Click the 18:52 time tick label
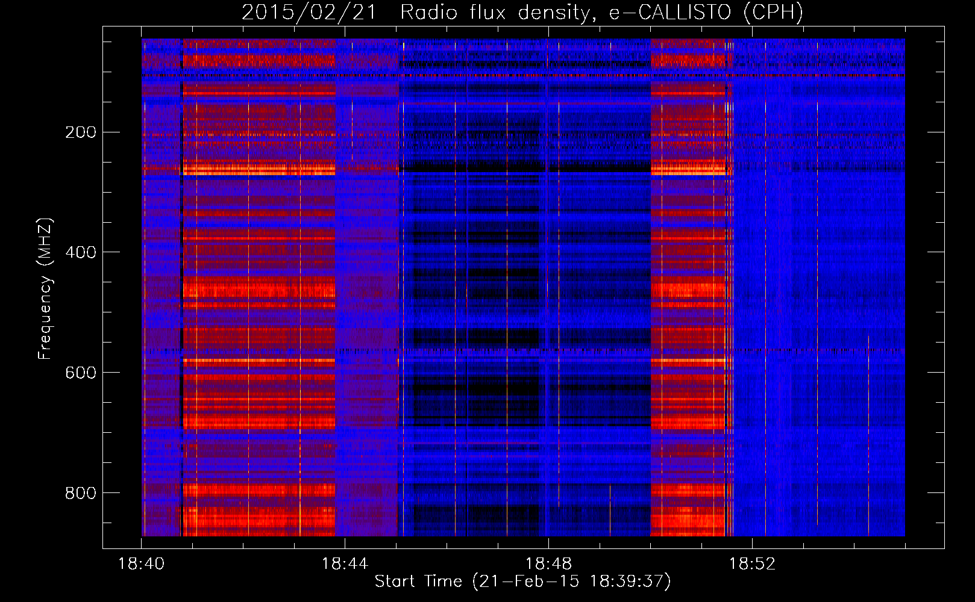975x602 pixels. point(752,564)
